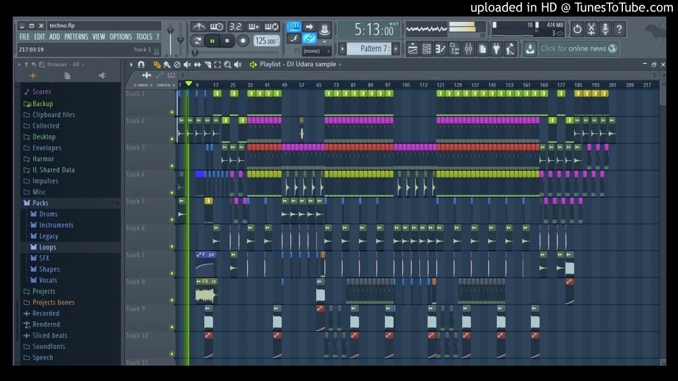Click the download content library icon
This screenshot has height=381, width=678.
pos(530,49)
